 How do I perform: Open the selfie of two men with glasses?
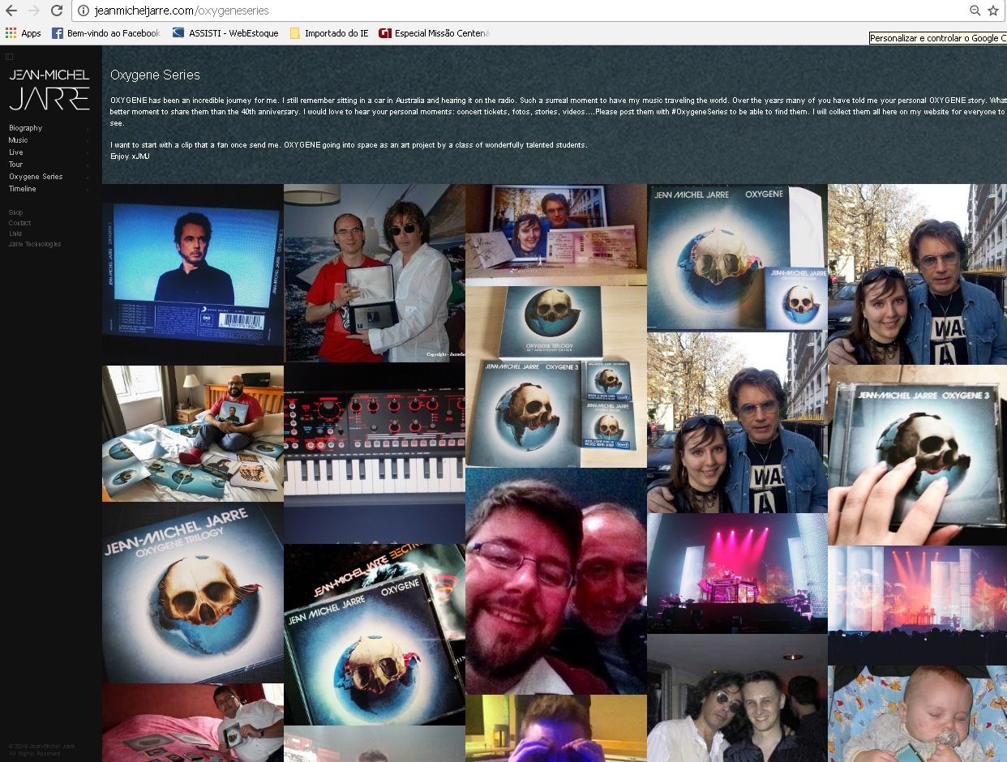[556, 581]
